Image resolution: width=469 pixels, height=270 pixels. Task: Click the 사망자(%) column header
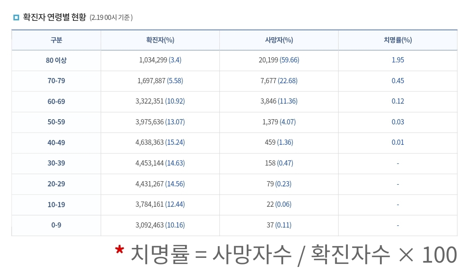tap(279, 40)
